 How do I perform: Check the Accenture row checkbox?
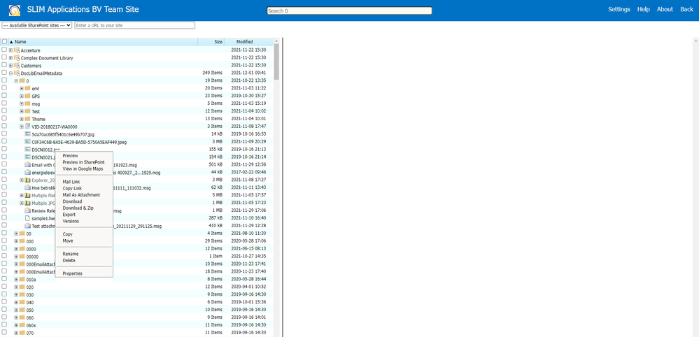click(4, 50)
